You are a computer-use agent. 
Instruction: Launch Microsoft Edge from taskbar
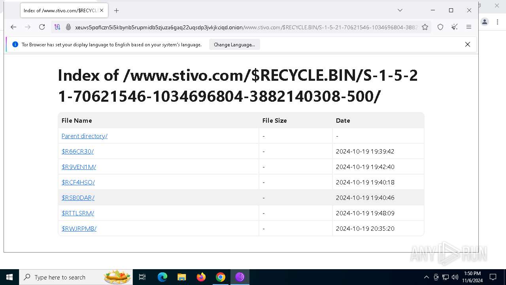pyautogui.click(x=162, y=277)
